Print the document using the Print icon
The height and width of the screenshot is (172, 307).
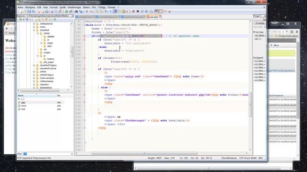pyautogui.click(x=47, y=11)
